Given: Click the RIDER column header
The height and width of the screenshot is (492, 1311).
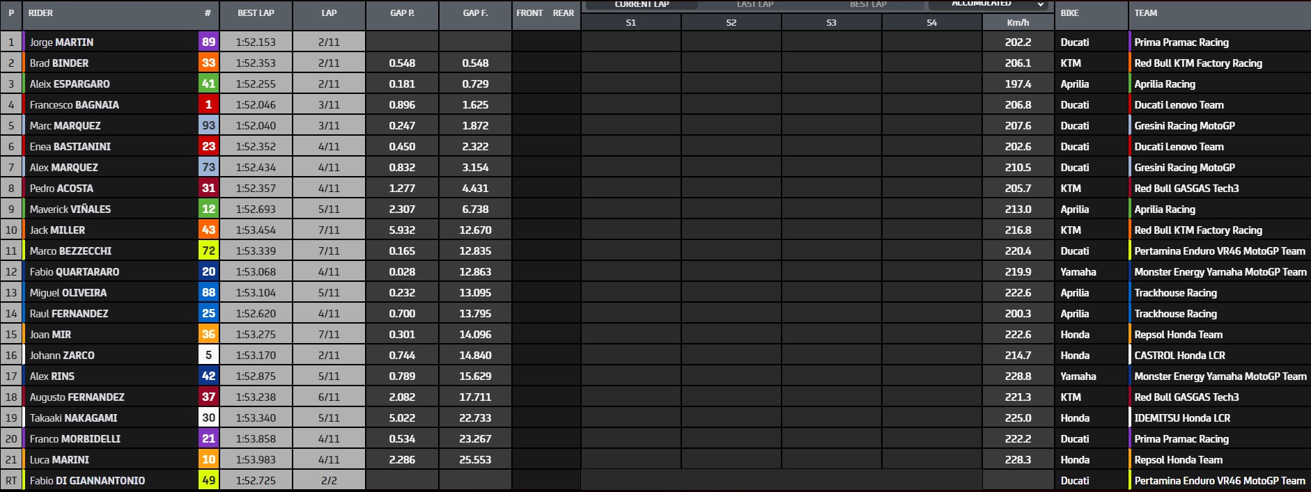Looking at the screenshot, I should [x=40, y=13].
